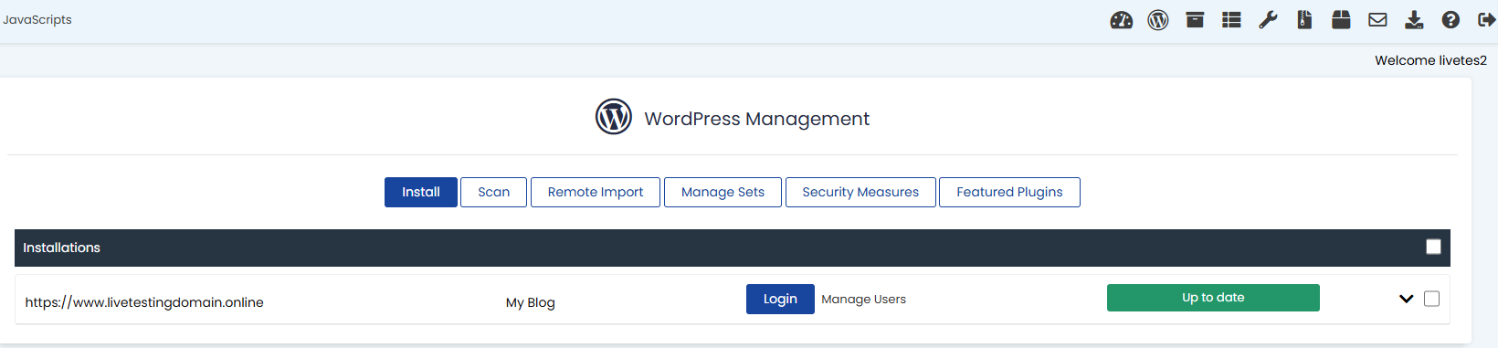Click the My Blog site title
Viewport: 1498px width, 348px height.
531,302
